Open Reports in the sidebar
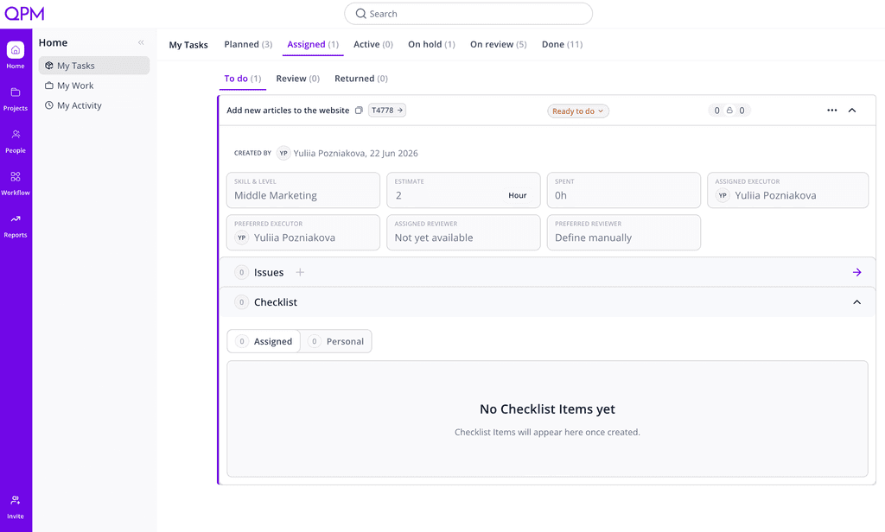 16,225
